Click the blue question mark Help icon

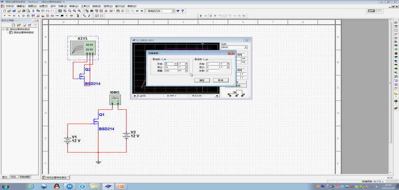(182, 11)
